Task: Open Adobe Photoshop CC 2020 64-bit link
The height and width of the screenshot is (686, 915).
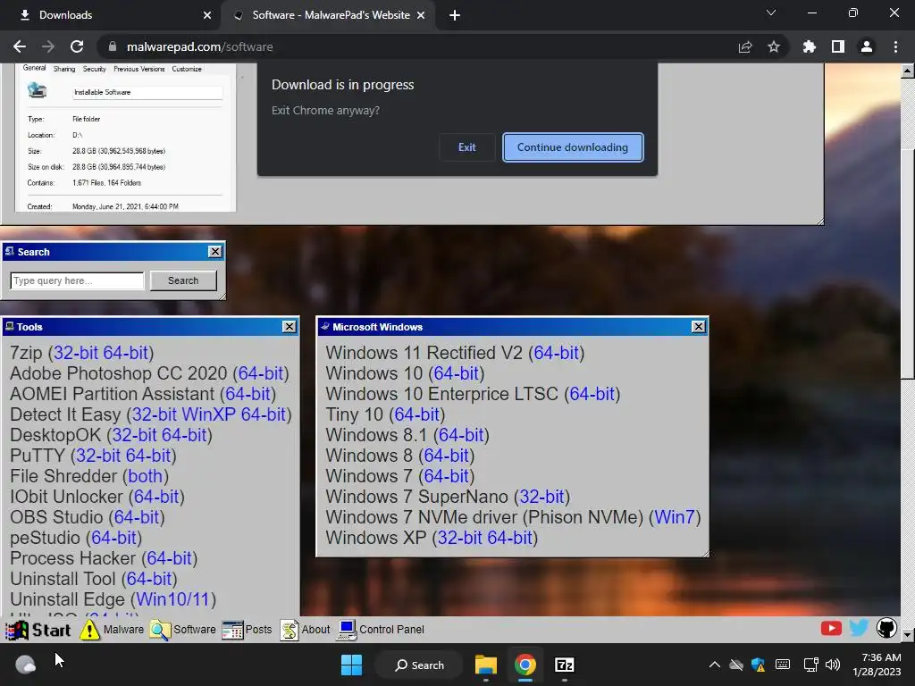Action: [261, 373]
